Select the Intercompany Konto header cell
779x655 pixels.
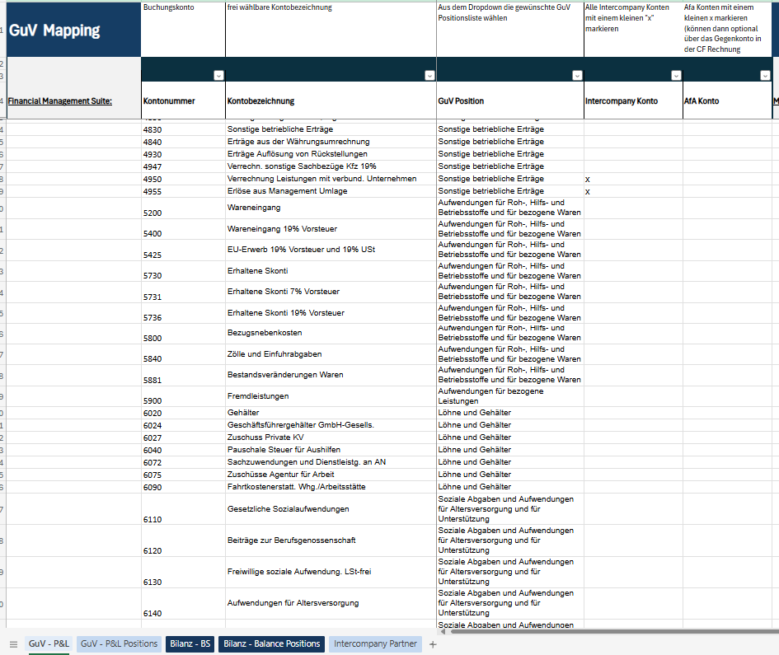pyautogui.click(x=633, y=101)
